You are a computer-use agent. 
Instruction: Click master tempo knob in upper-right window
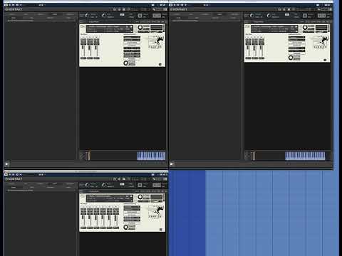pos(269,16)
